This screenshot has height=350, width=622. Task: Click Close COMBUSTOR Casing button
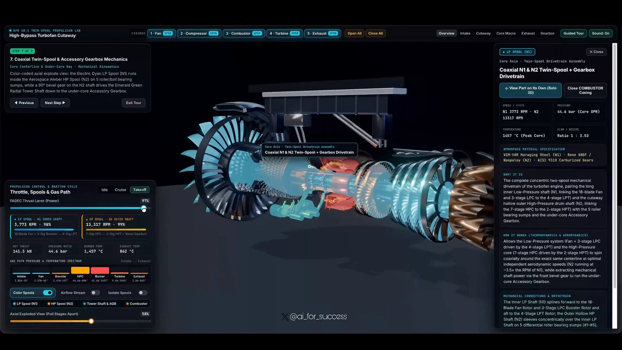pos(585,90)
